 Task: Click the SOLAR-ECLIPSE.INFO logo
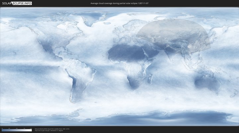pyautogui.click(x=17, y=3)
